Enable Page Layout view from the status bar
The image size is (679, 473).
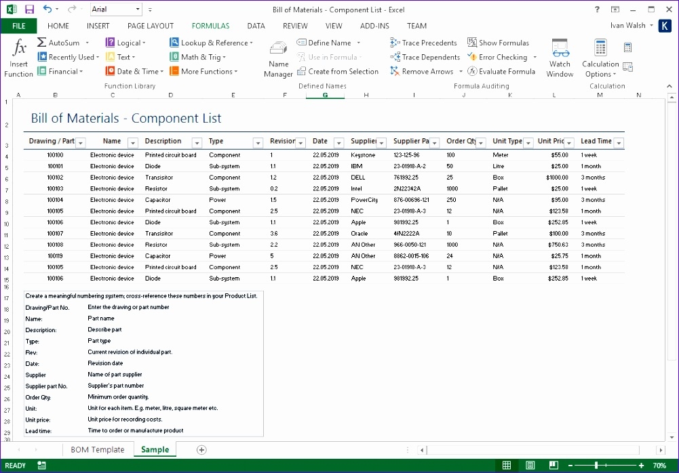tap(530, 466)
